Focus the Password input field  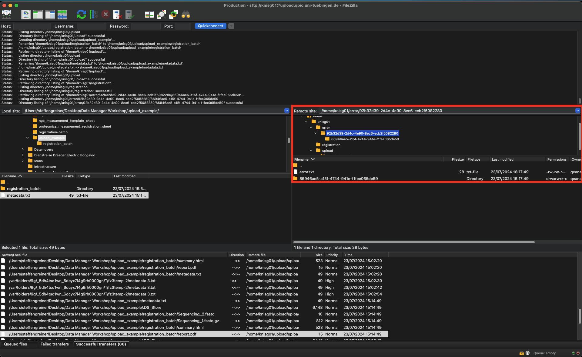[x=145, y=26]
